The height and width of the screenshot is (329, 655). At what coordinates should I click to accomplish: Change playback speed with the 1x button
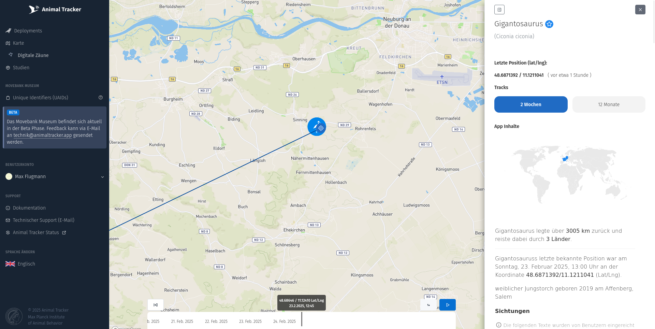coord(428,305)
